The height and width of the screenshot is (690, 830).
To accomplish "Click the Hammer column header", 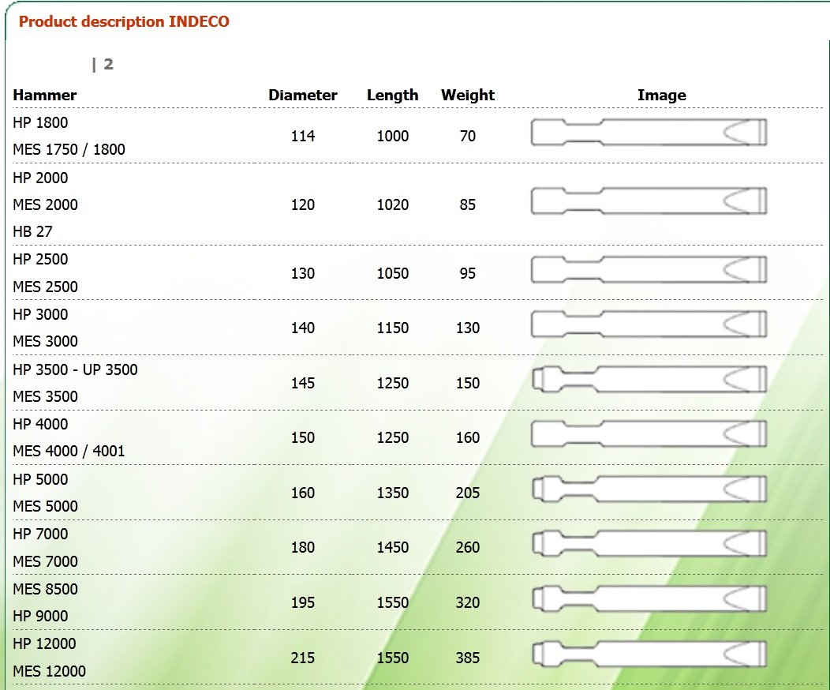I will (x=44, y=96).
